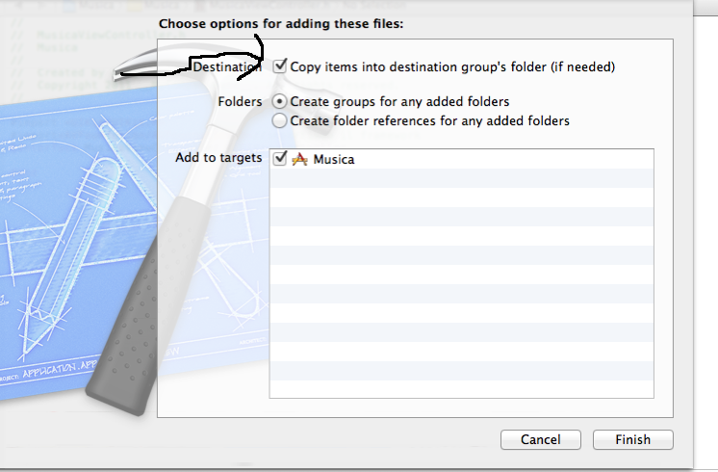Cancel the add files dialog
Image resolution: width=718 pixels, height=472 pixels.
pyautogui.click(x=541, y=439)
